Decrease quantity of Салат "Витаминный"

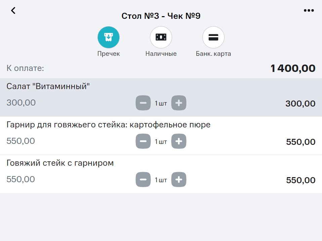(143, 103)
